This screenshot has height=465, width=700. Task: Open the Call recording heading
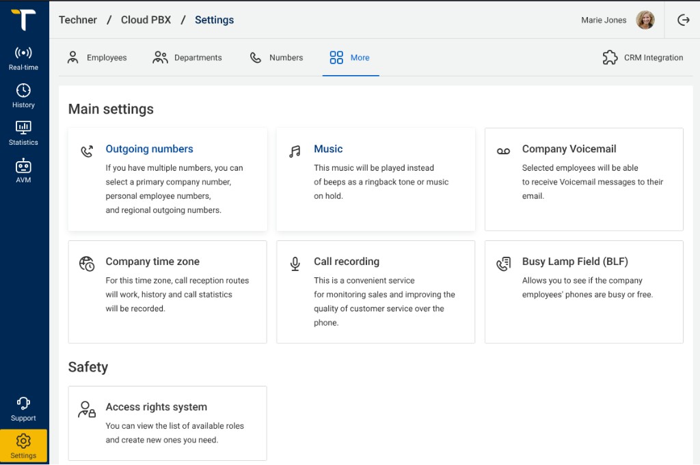pyautogui.click(x=347, y=262)
